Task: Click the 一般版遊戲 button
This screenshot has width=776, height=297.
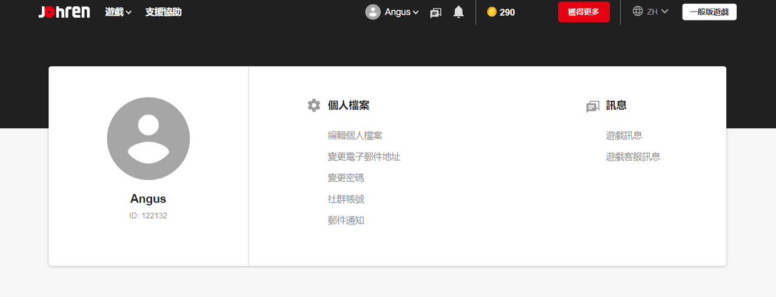Action: pos(709,12)
